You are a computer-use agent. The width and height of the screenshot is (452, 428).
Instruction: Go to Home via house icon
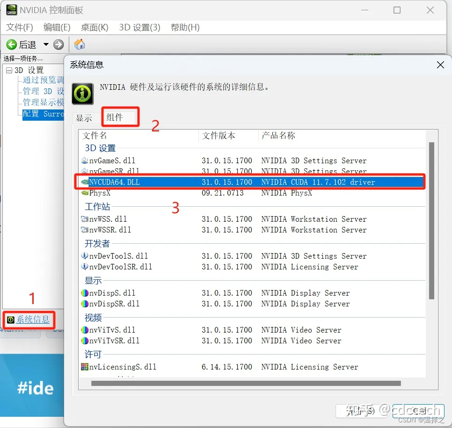(x=79, y=44)
